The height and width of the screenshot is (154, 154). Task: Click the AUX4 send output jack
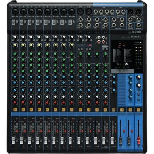pos(112,12)
